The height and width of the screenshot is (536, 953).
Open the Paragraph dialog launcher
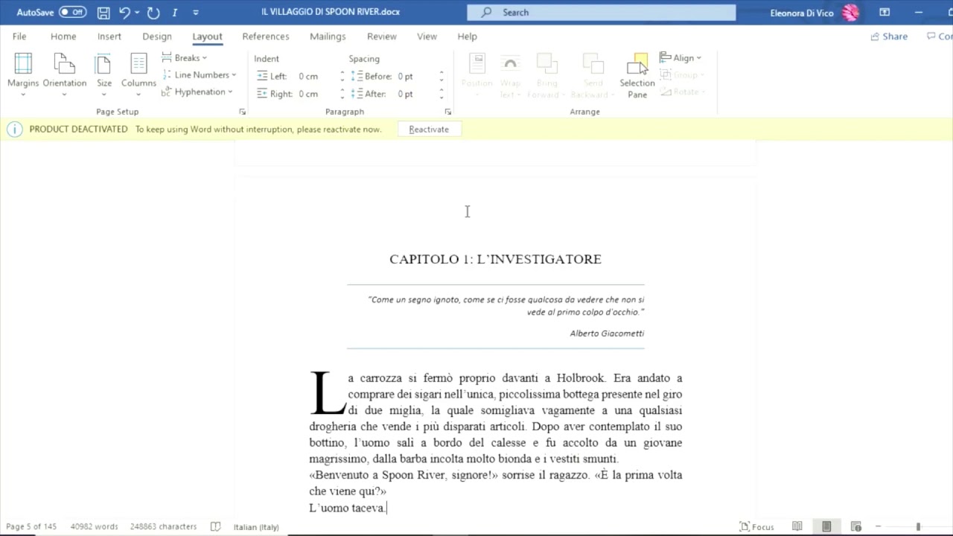447,112
